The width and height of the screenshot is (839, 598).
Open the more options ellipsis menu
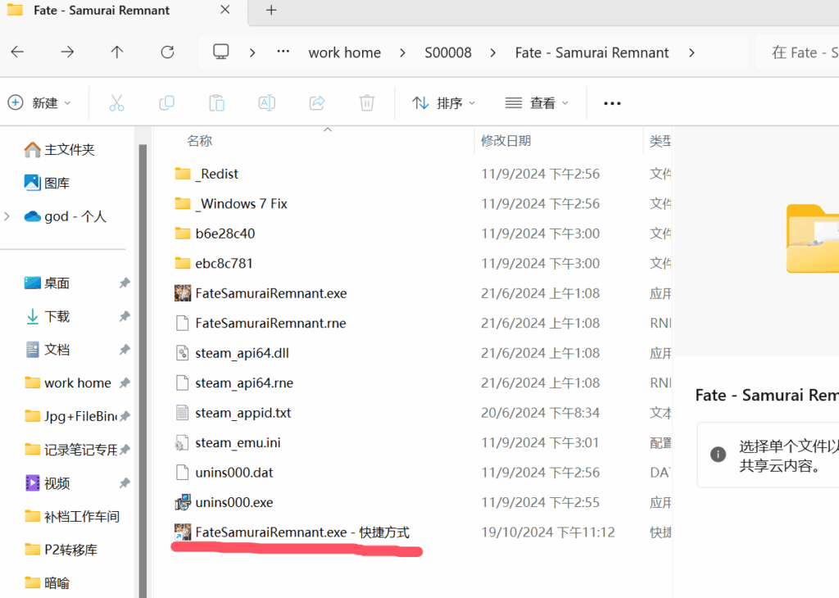[x=612, y=103]
